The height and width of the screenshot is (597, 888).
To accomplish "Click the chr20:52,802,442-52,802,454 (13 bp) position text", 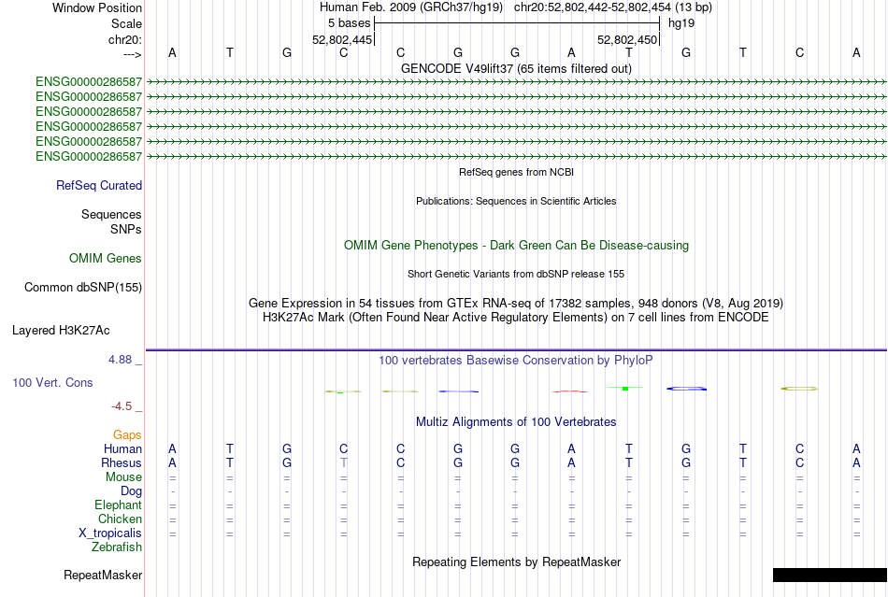I will (x=613, y=7).
